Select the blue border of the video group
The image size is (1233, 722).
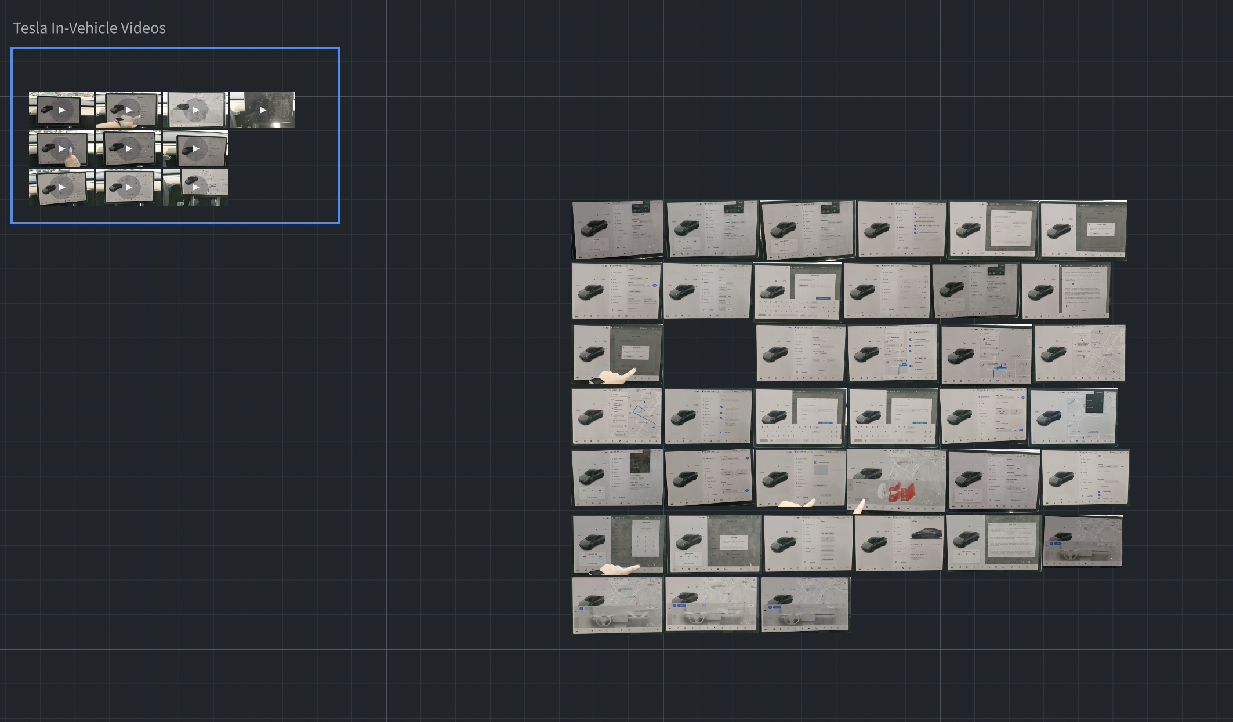pos(175,48)
